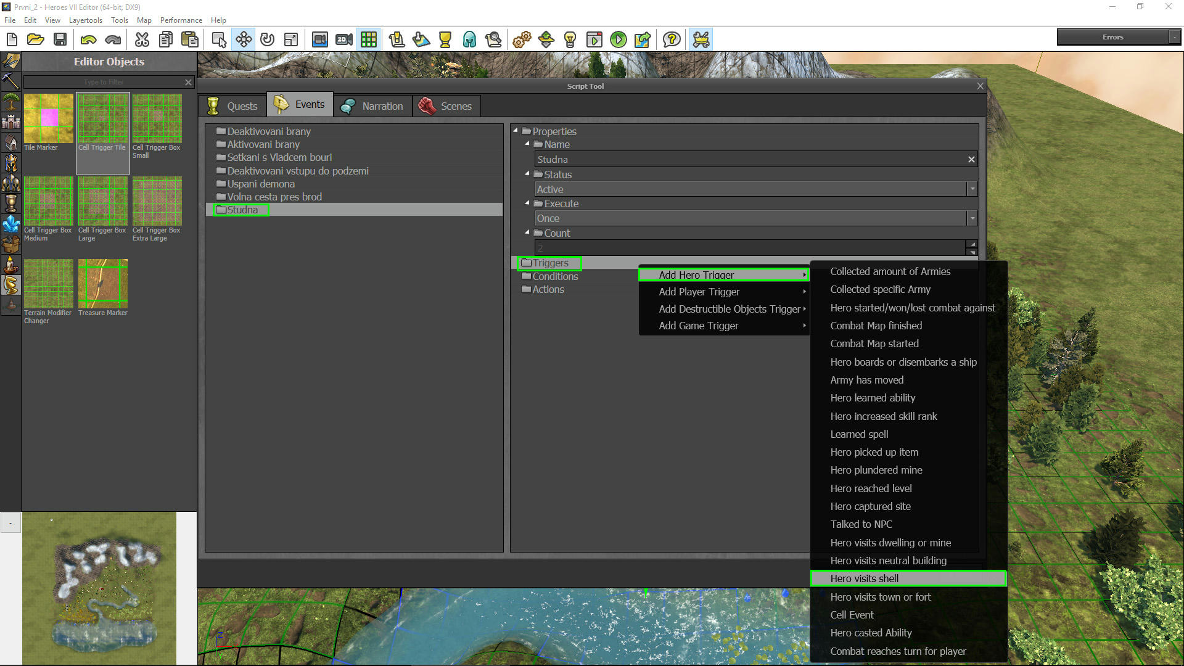Image resolution: width=1184 pixels, height=666 pixels.
Task: Collapse the Name property node
Action: click(x=527, y=143)
